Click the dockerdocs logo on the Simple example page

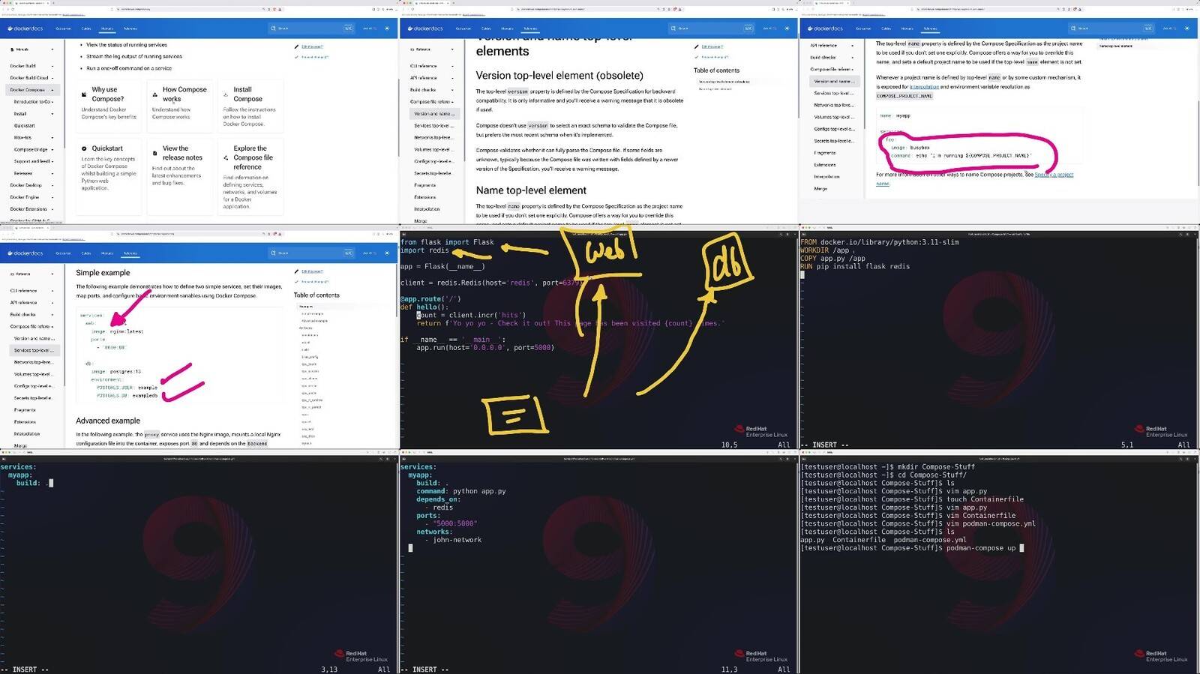[25, 253]
